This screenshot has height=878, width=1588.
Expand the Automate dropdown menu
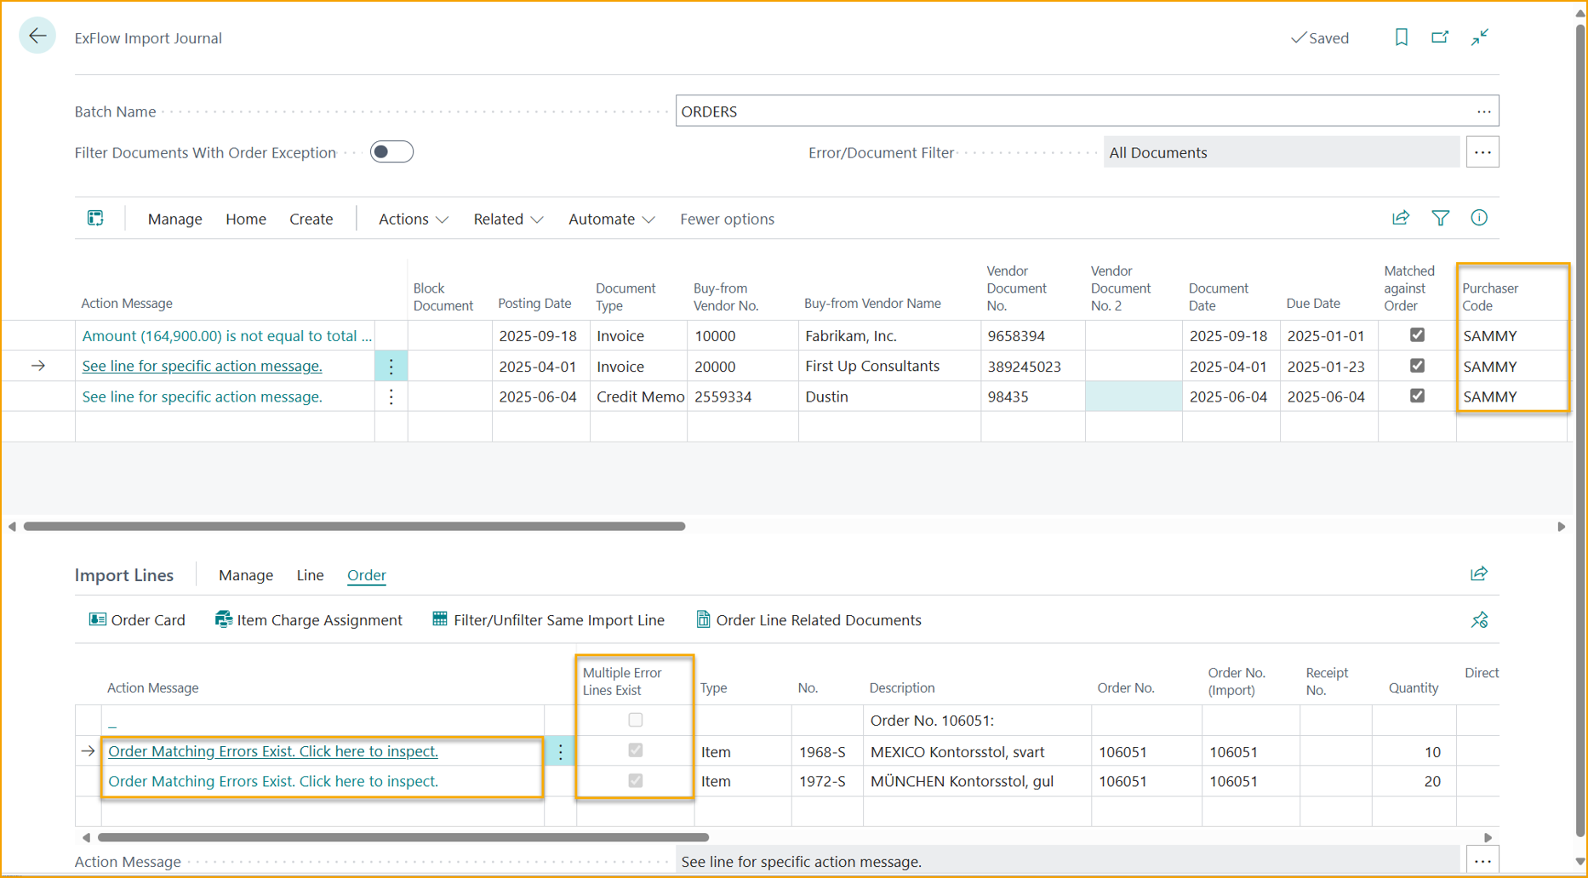611,219
